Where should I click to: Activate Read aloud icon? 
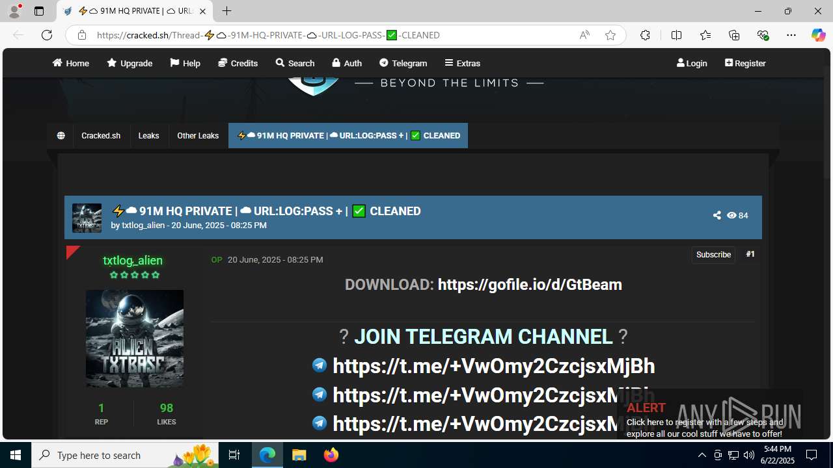click(x=584, y=35)
